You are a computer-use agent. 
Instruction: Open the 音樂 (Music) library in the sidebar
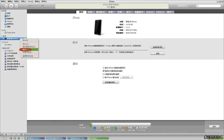pyautogui.click(x=8, y=13)
